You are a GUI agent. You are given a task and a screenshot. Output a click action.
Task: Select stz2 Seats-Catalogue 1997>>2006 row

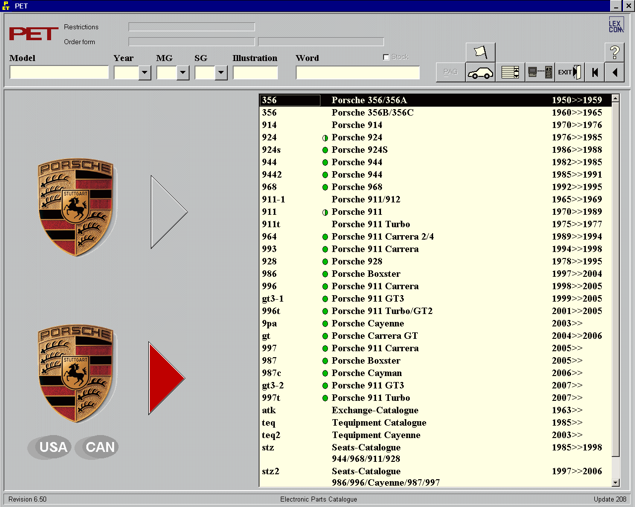pos(435,476)
